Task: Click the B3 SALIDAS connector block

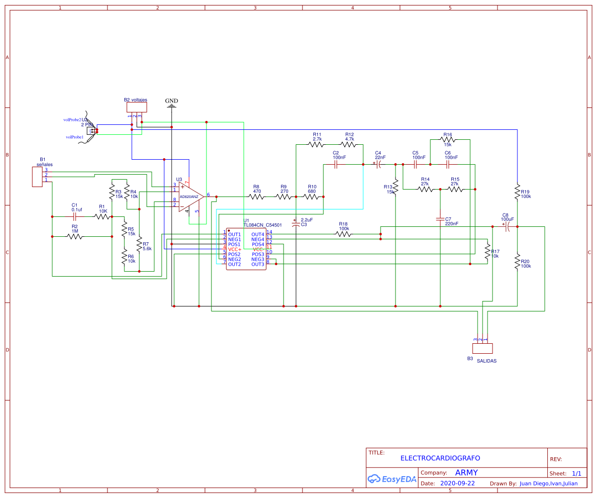Action: pos(482,348)
